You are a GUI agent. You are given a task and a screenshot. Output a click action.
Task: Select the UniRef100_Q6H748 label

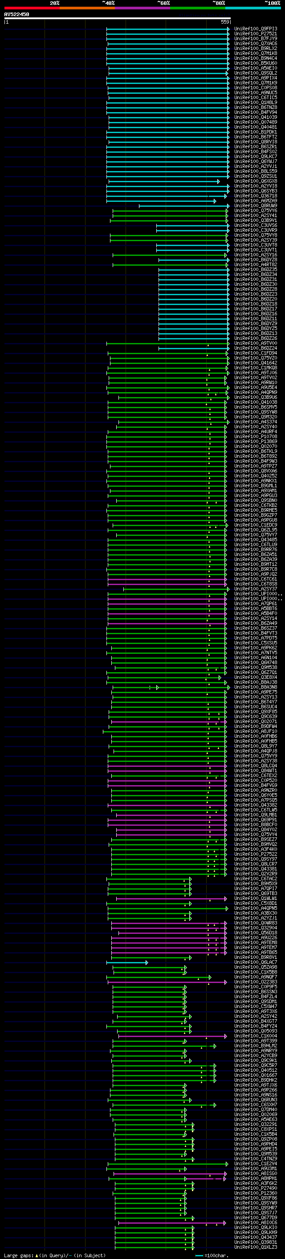(x=256, y=662)
